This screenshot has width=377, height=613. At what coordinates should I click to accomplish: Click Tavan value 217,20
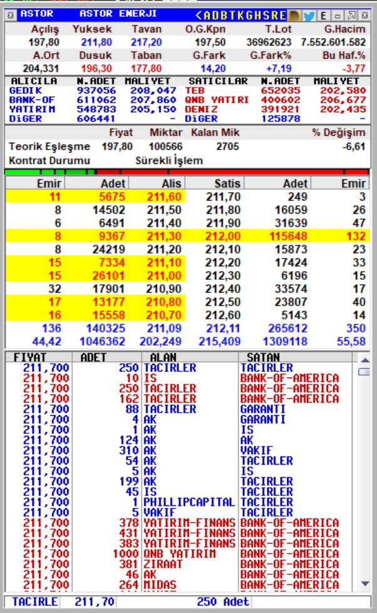[147, 42]
